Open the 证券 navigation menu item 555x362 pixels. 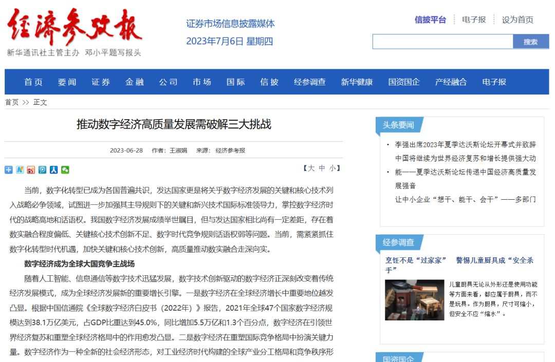pos(101,82)
